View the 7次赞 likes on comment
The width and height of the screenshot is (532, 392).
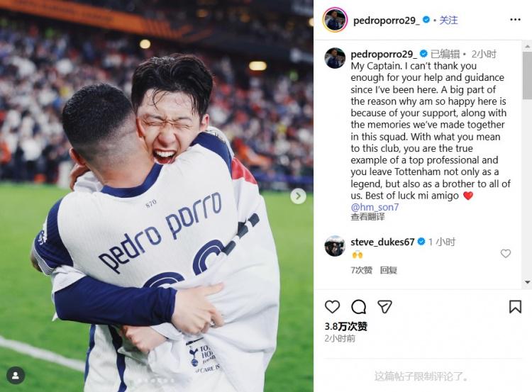361,270
